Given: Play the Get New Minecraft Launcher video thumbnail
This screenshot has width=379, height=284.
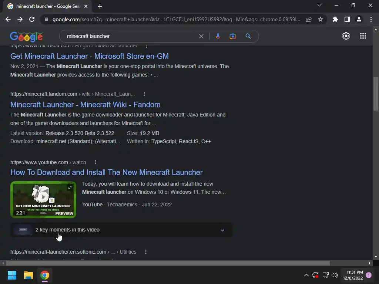Looking at the screenshot, I should pyautogui.click(x=43, y=199).
